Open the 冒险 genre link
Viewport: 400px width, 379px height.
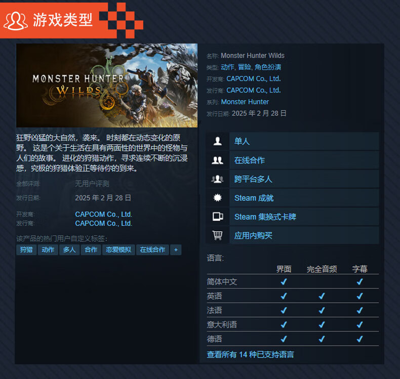click(245, 67)
